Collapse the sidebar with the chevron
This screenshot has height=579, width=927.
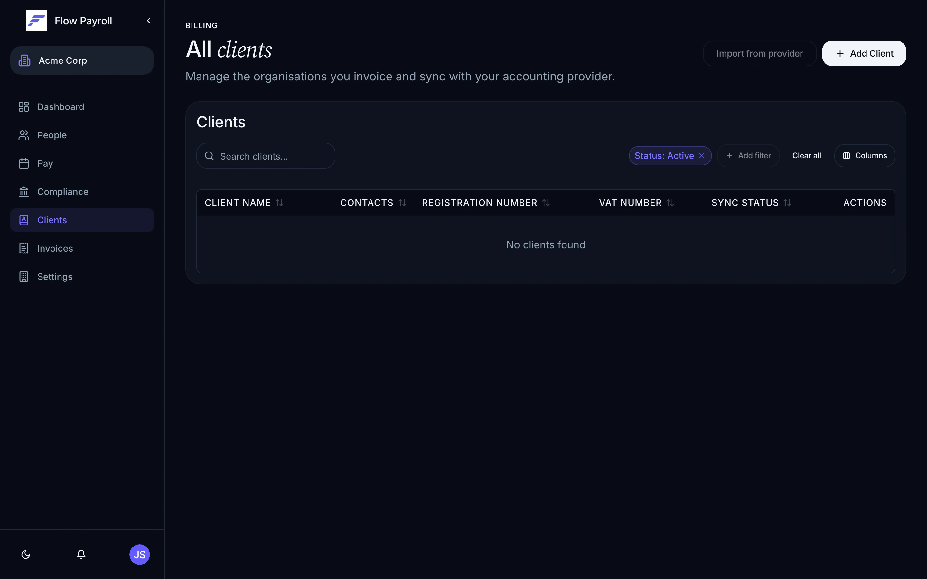[x=149, y=21]
